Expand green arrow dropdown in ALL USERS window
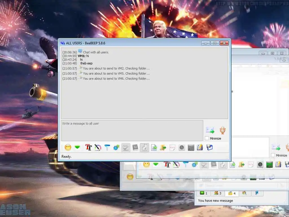 tap(77, 147)
